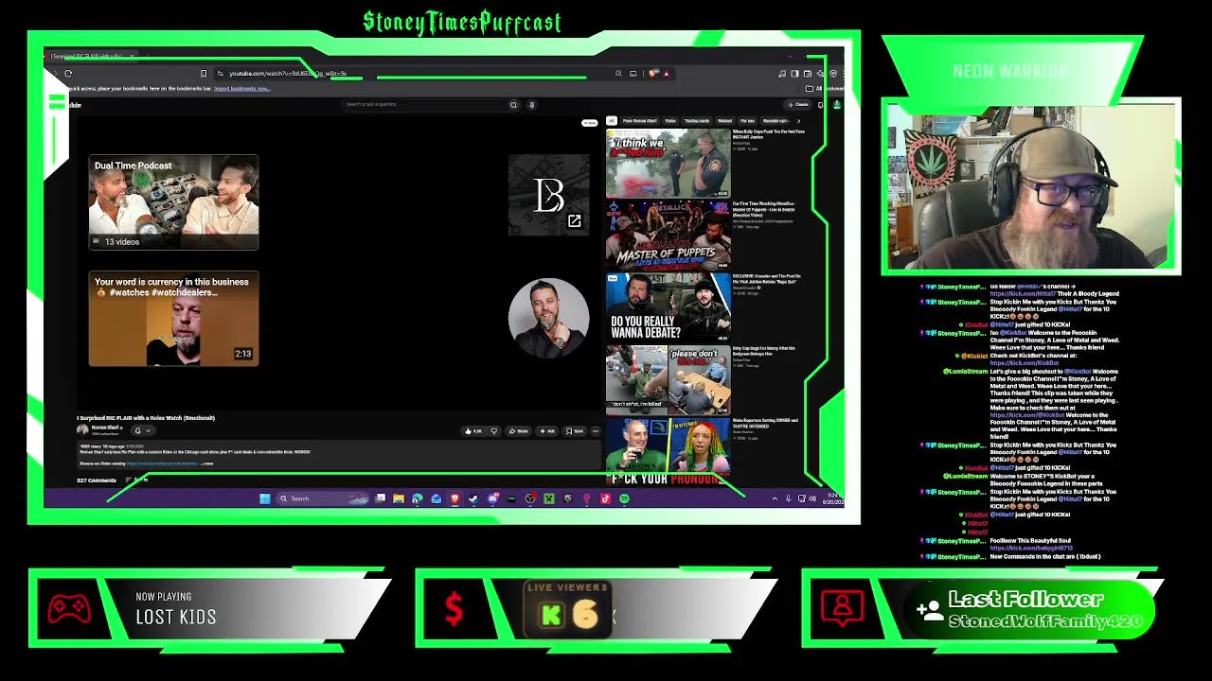Open the Brave browser taskbar icon
This screenshot has width=1212, height=681.
[x=454, y=498]
